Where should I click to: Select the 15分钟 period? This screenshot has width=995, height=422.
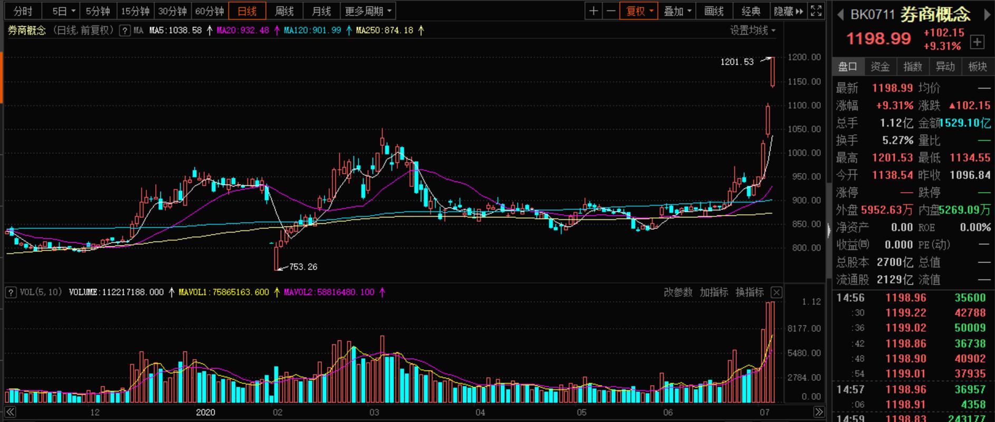pyautogui.click(x=135, y=11)
